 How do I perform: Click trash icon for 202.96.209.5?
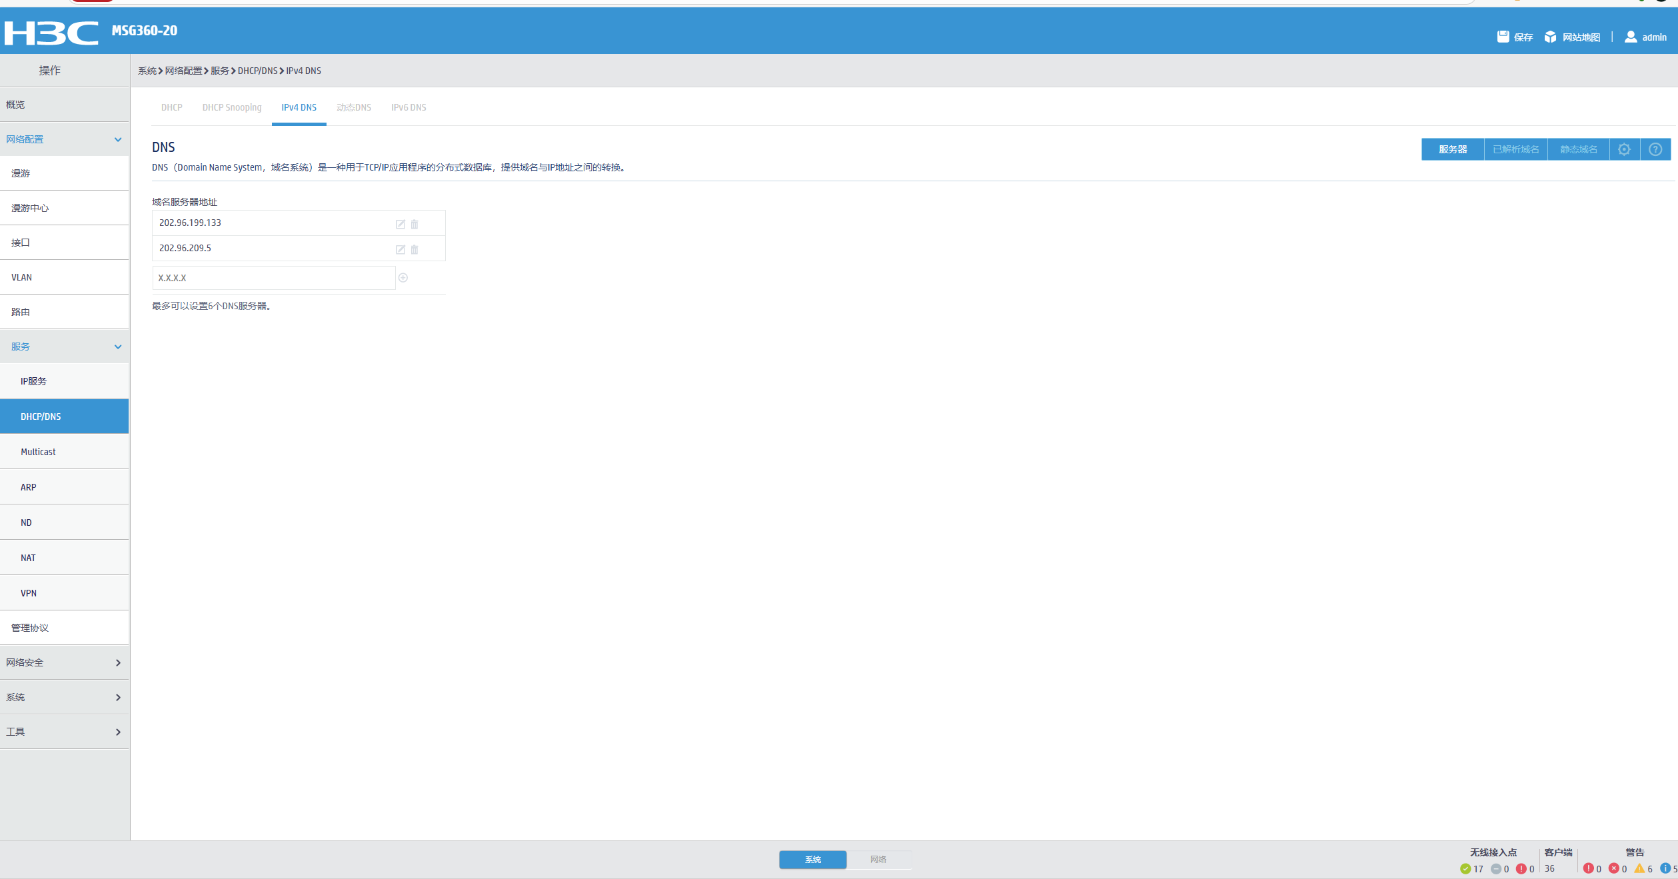pos(415,250)
